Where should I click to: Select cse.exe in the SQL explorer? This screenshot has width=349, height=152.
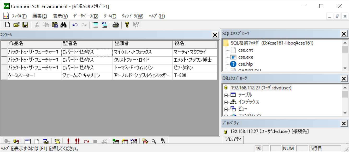(246, 57)
